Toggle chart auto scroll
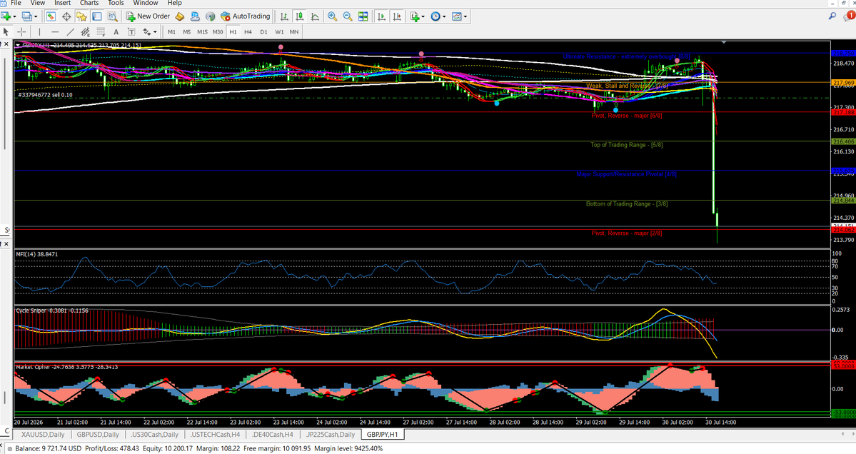The height and width of the screenshot is (454, 856). tap(382, 16)
